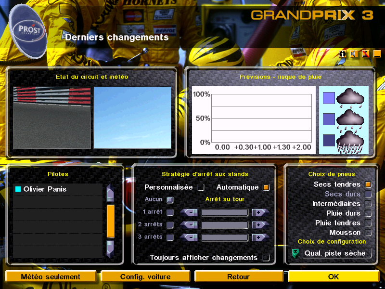This screenshot has height=289, width=385.
Task: Decrease the 3 arrêts lap with minus arrow
Action: (x=189, y=237)
